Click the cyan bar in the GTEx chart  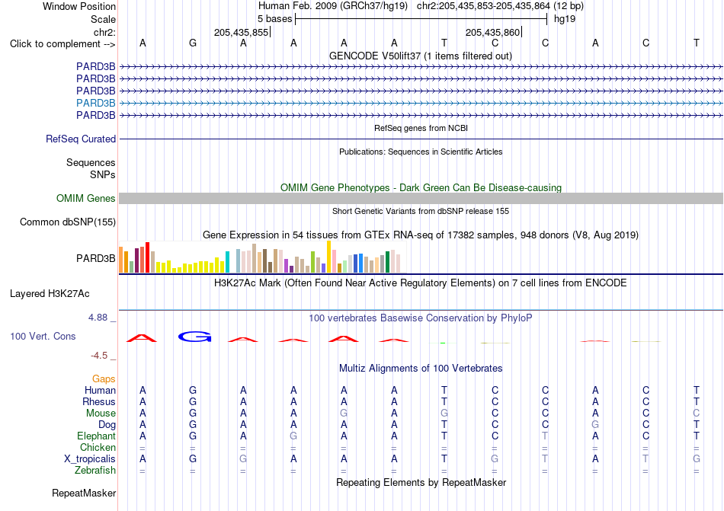(x=227, y=262)
